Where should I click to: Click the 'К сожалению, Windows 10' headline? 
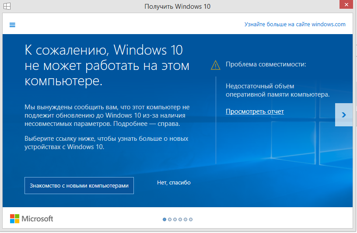[x=107, y=66]
